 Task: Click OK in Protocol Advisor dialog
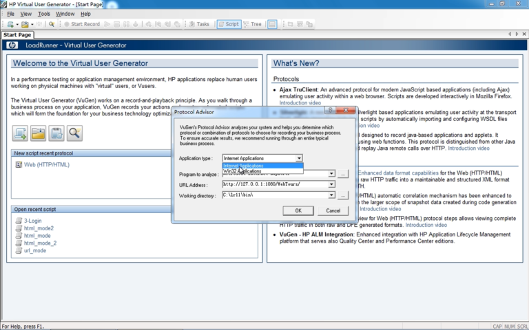[x=298, y=211]
